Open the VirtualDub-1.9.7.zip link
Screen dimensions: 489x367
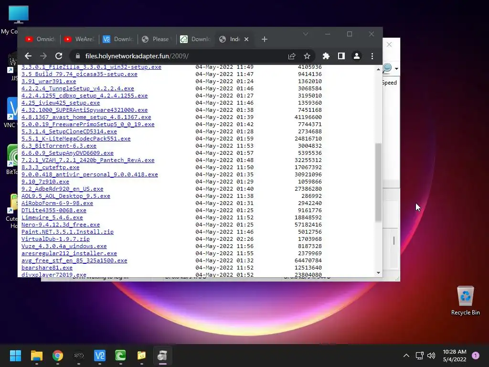[x=55, y=239]
